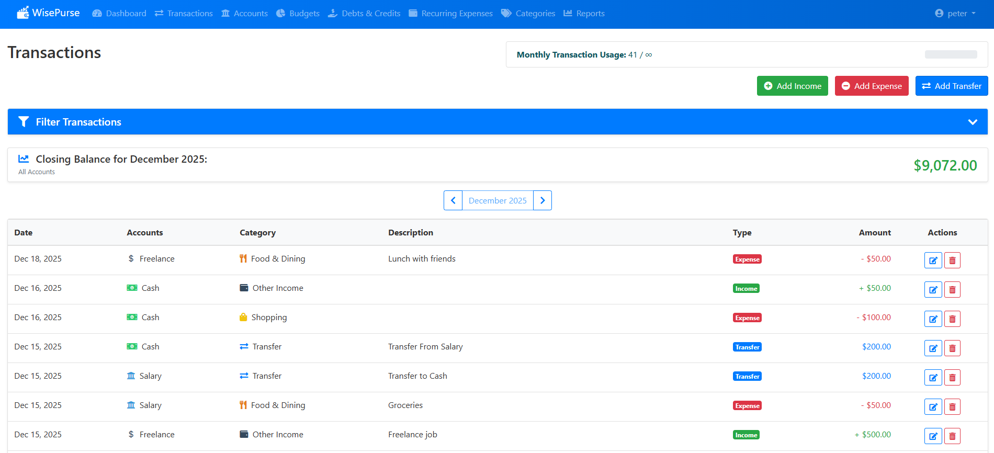Go to Accounts in navbar
The height and width of the screenshot is (453, 994).
pos(244,13)
